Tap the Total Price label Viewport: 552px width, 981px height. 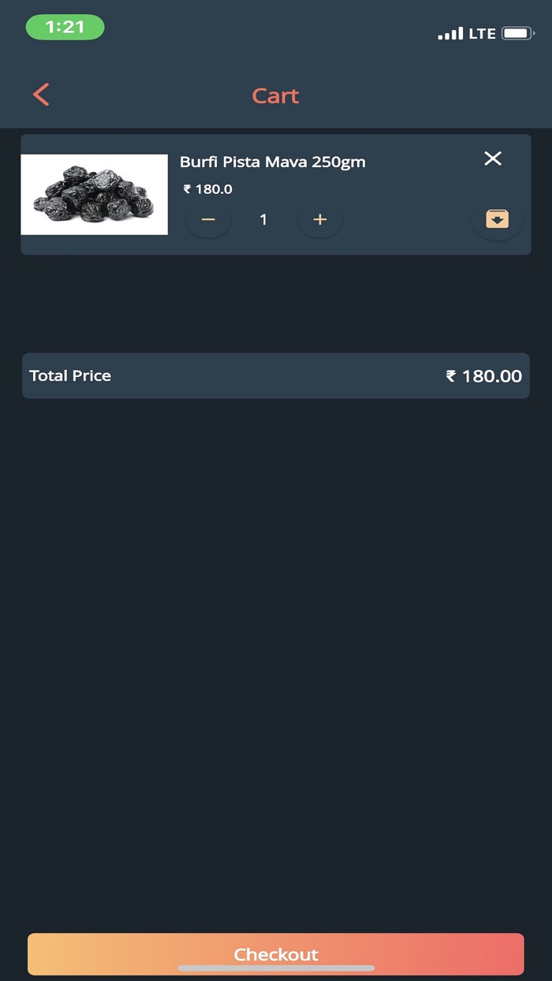coord(70,375)
